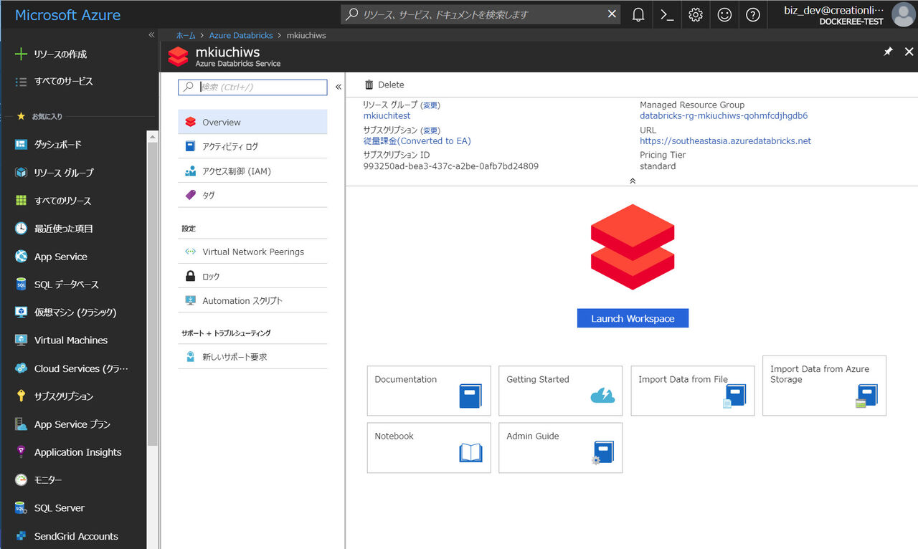Open portal settings gear icon
The width and height of the screenshot is (918, 549).
(x=696, y=14)
